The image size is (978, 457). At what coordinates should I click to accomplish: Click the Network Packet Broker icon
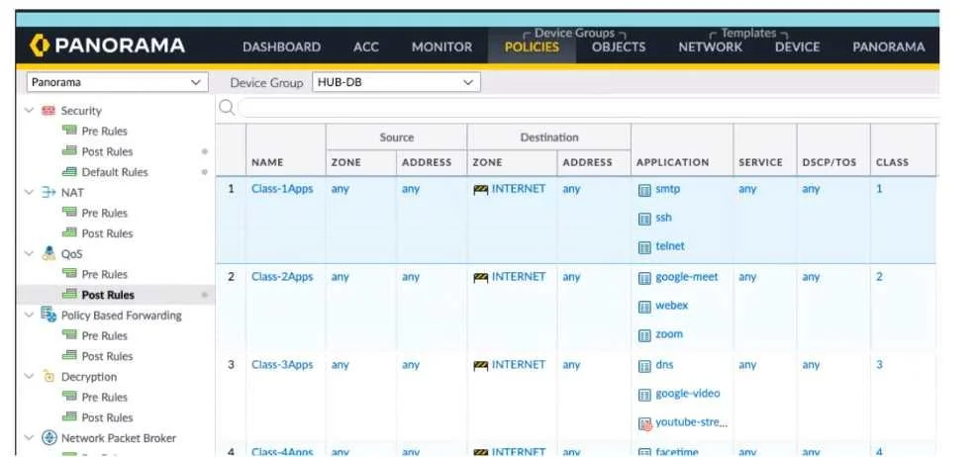[x=49, y=437]
